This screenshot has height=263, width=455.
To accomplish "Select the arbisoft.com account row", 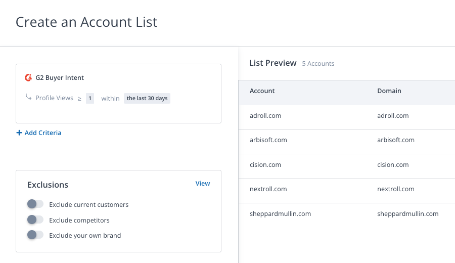I will point(268,140).
